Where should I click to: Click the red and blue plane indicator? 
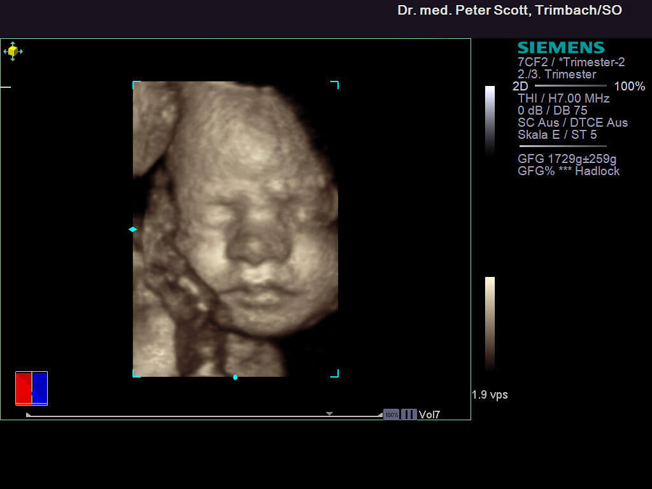31,388
